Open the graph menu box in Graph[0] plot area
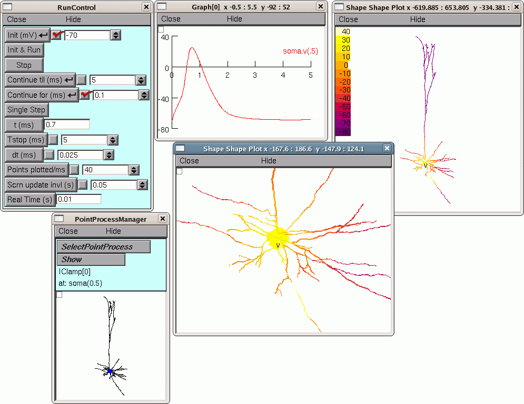Viewport: 524px width, 404px height. point(160,30)
